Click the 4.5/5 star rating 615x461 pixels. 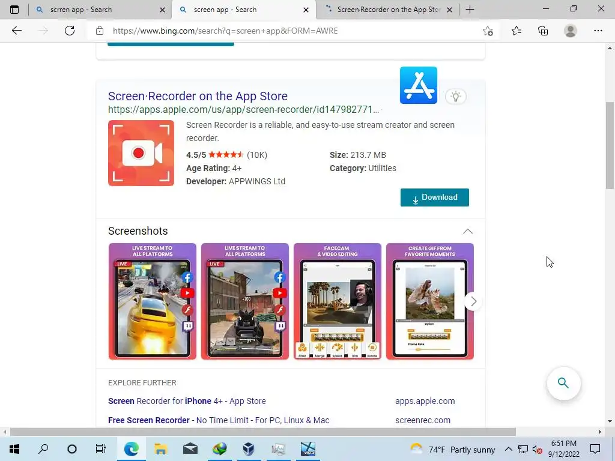226,155
